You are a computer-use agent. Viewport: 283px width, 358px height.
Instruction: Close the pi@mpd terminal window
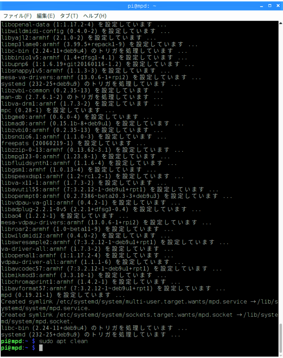point(278,6)
